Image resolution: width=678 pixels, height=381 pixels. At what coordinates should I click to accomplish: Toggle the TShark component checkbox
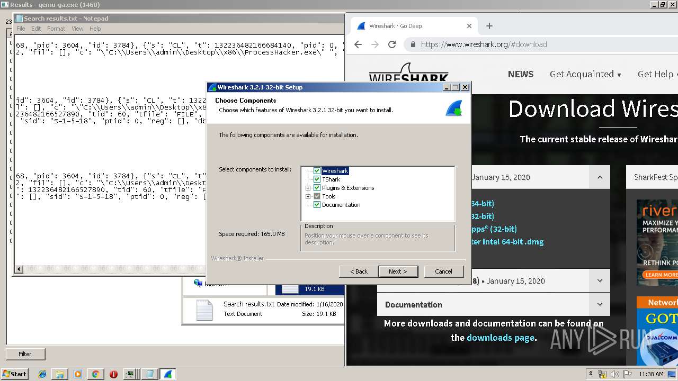pos(317,179)
